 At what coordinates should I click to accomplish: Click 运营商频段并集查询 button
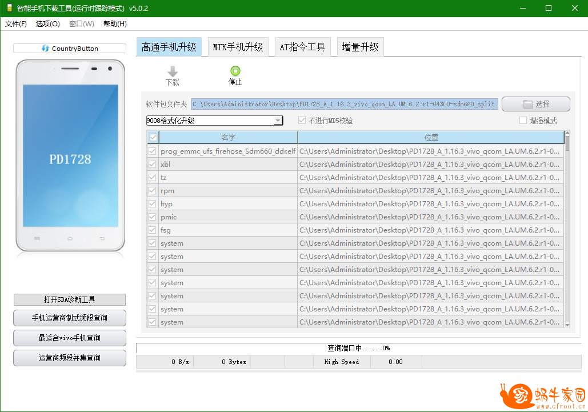(x=70, y=358)
